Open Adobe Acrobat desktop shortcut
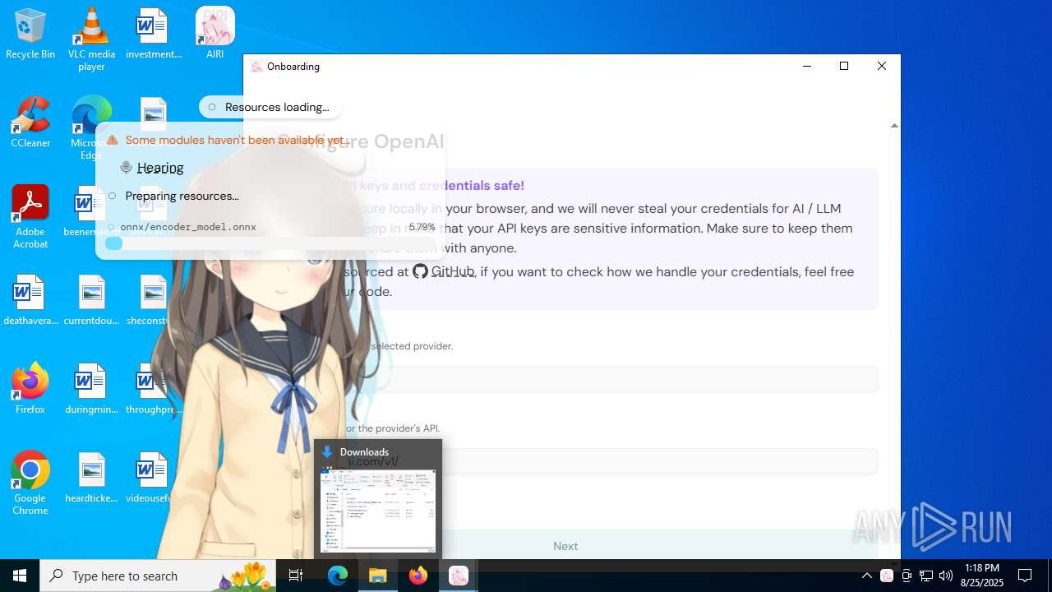The width and height of the screenshot is (1052, 592). click(x=30, y=217)
